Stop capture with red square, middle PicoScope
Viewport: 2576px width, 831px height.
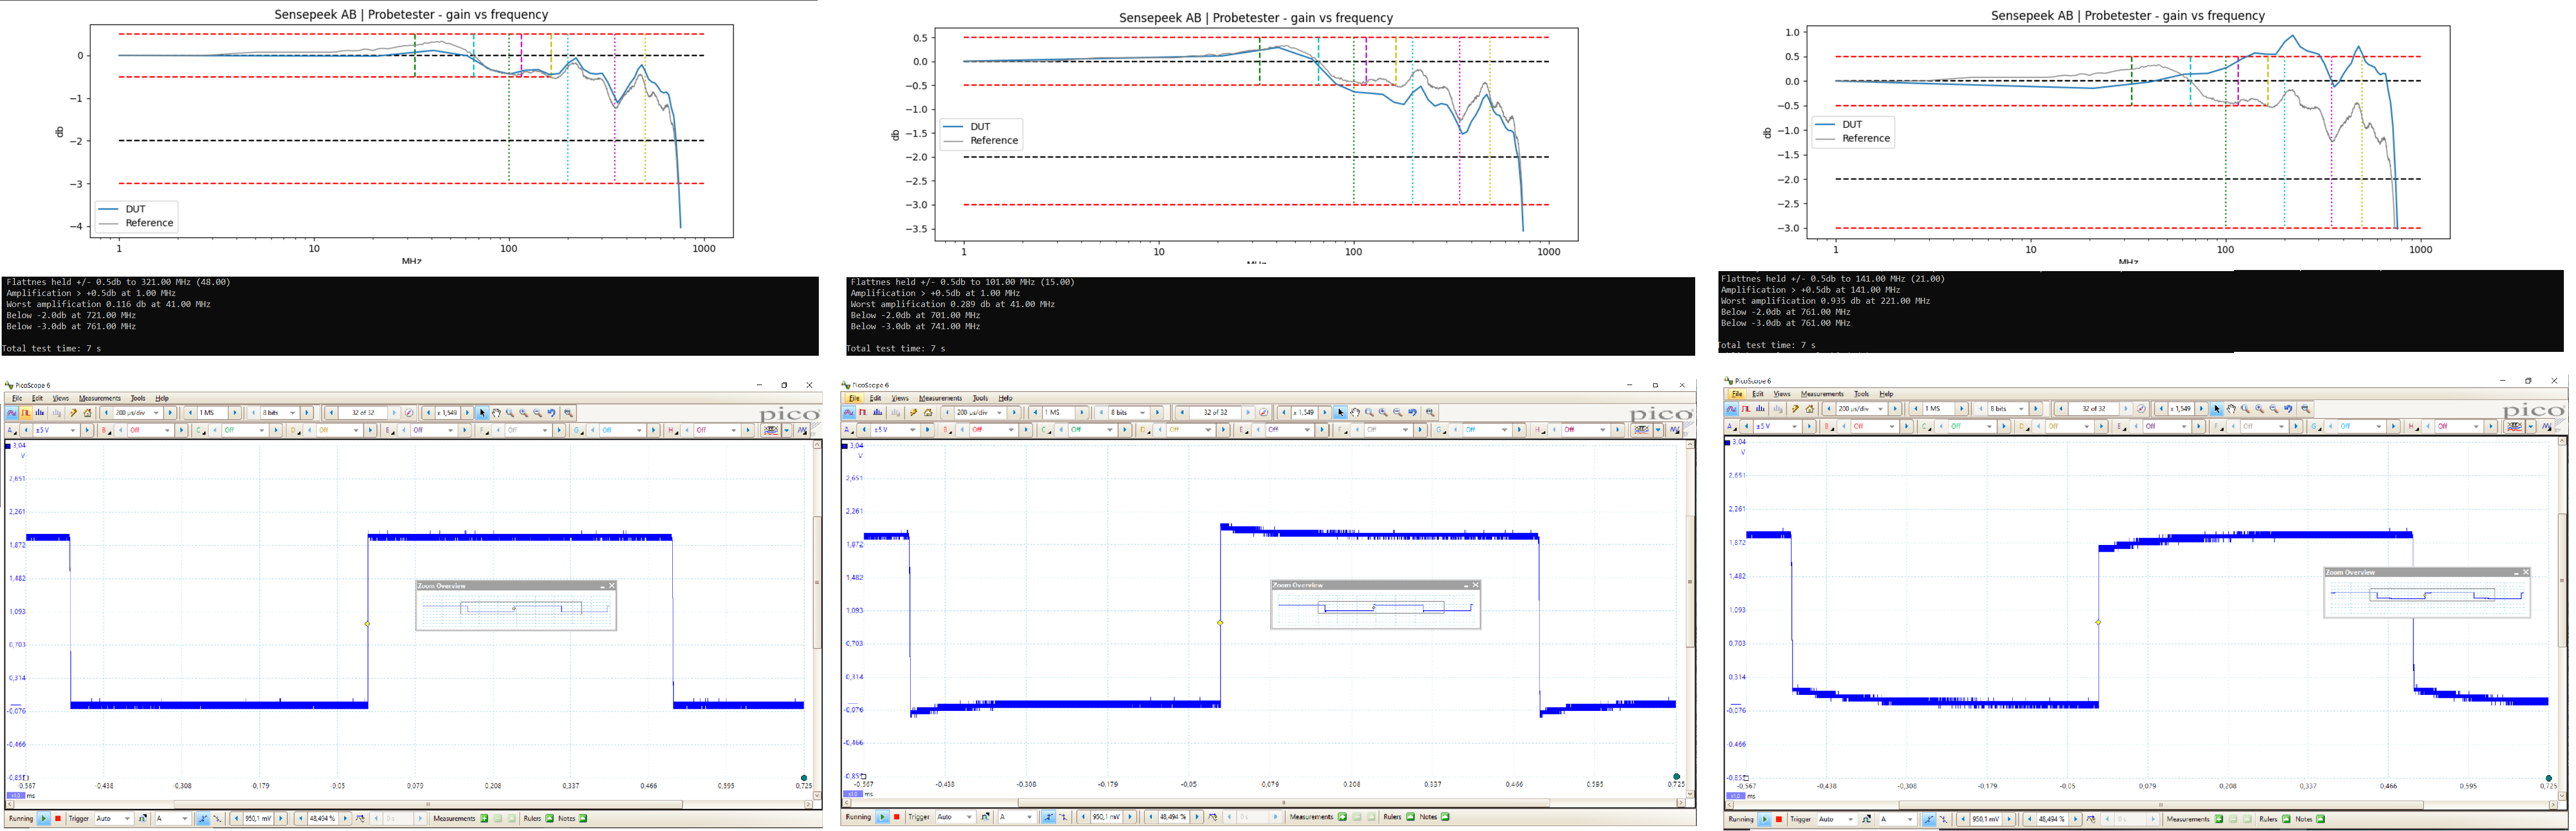897,817
